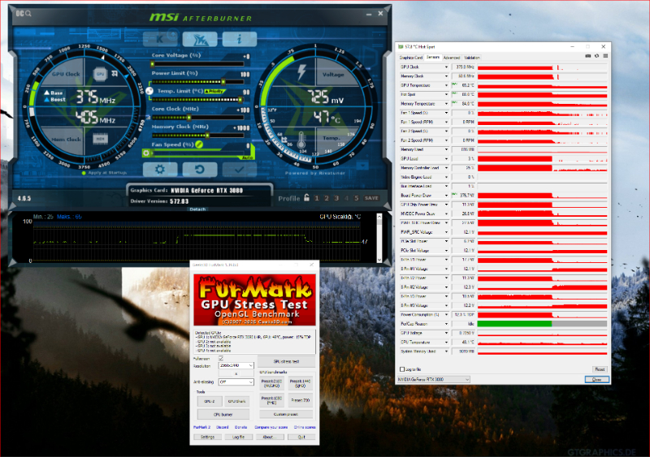Image resolution: width=650 pixels, height=457 pixels.
Task: Open GPU Shark tool from FurMark
Action: [236, 401]
